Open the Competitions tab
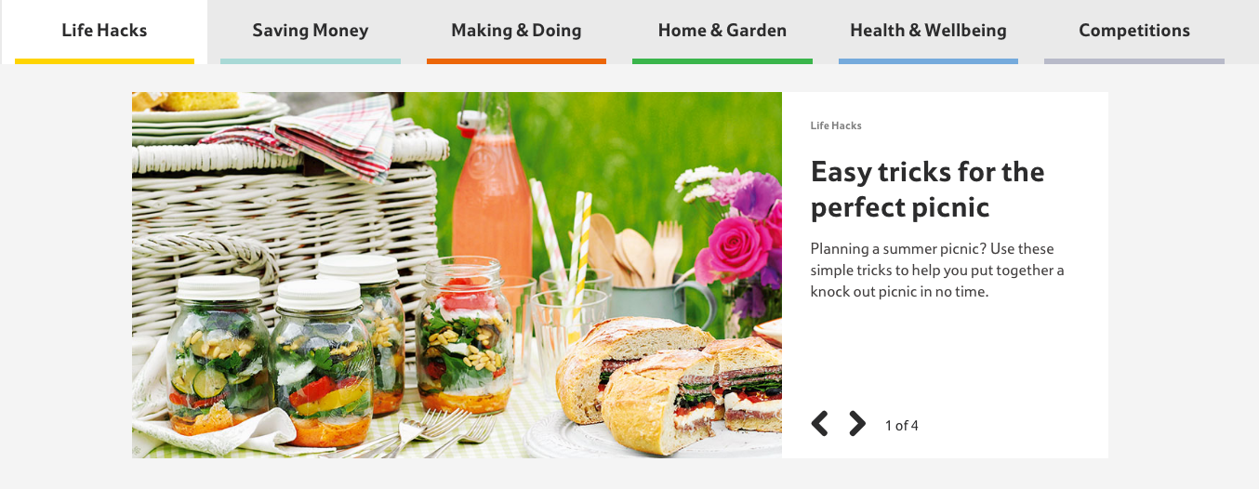 pos(1134,32)
